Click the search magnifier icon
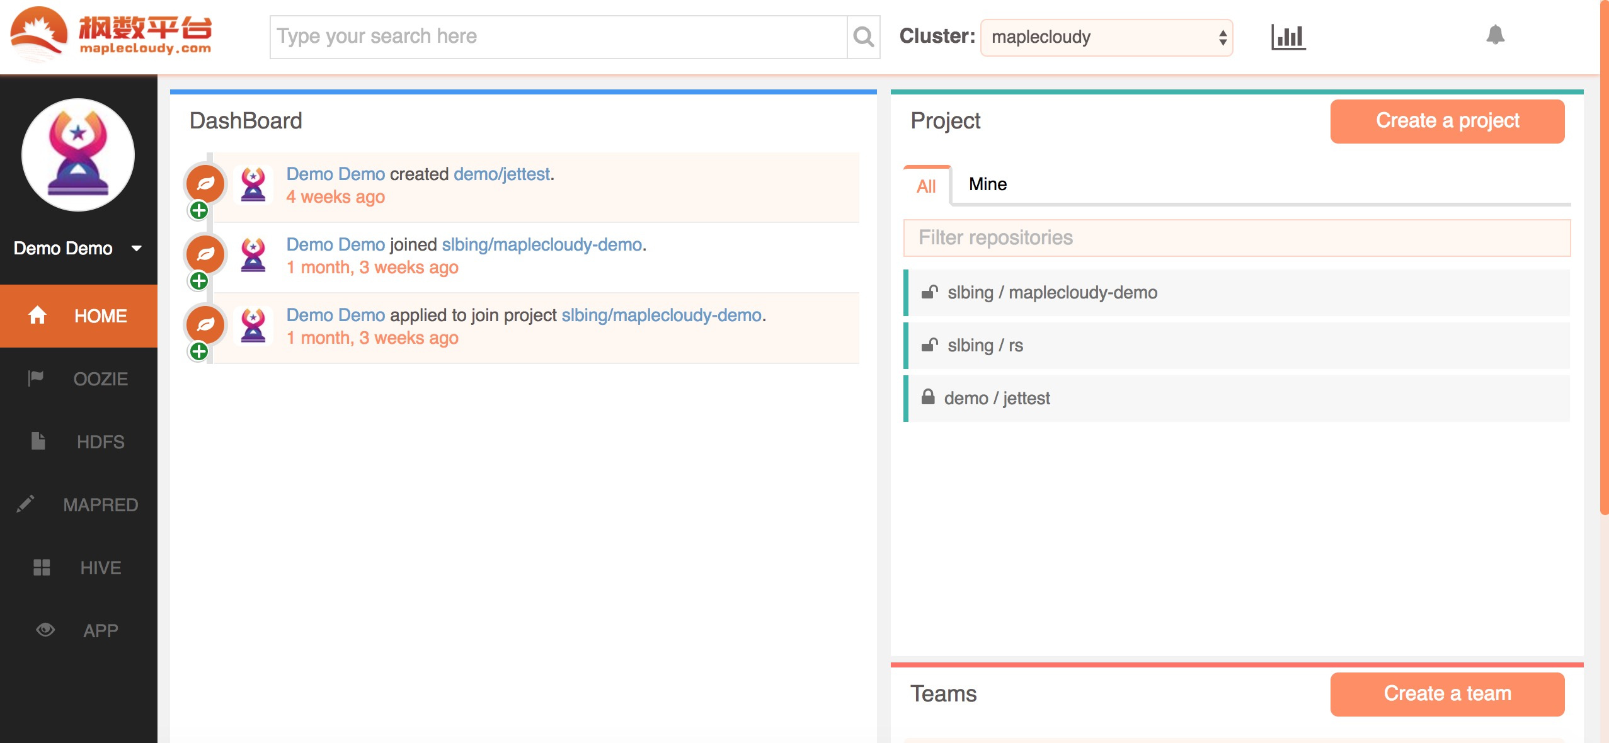Screen dimensions: 1609x743 pyautogui.click(x=863, y=37)
